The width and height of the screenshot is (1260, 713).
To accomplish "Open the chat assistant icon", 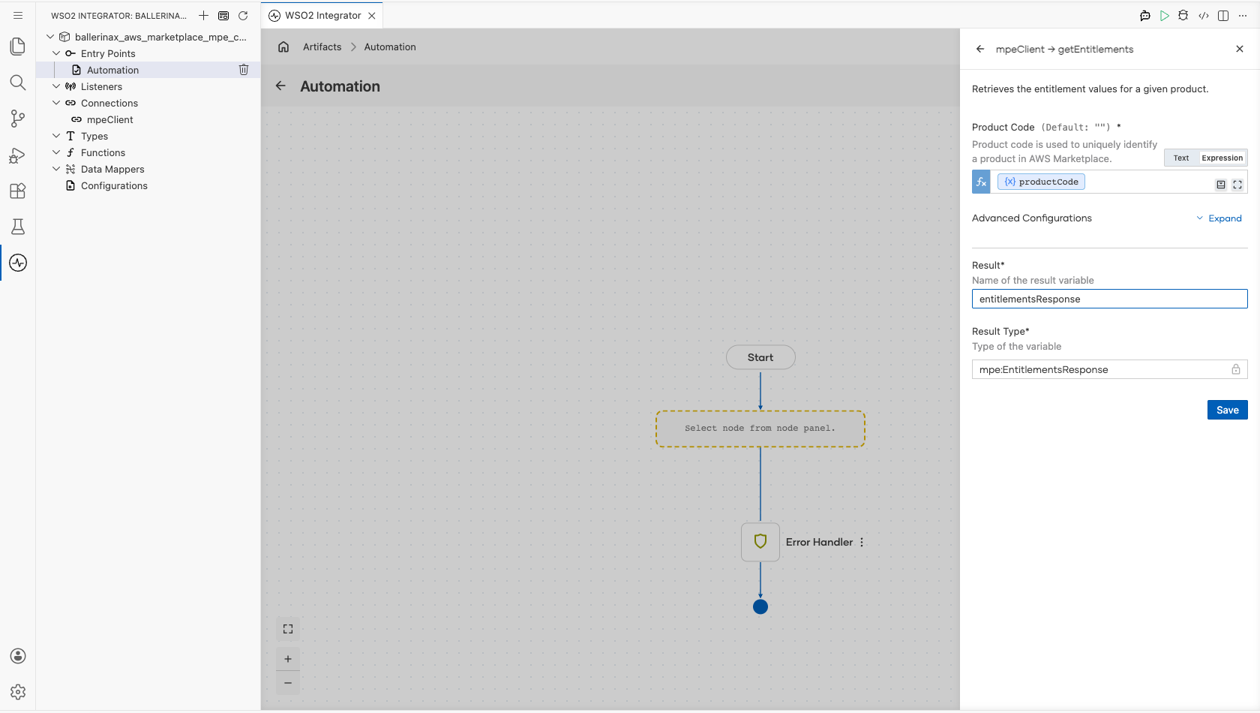I will [x=1144, y=15].
